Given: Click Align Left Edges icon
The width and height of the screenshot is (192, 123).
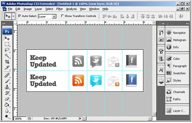Looking at the screenshot, I should (x=122, y=16).
